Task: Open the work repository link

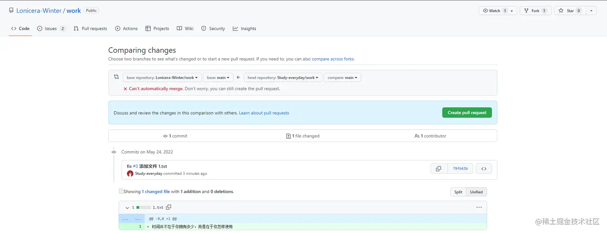Action: click(73, 11)
